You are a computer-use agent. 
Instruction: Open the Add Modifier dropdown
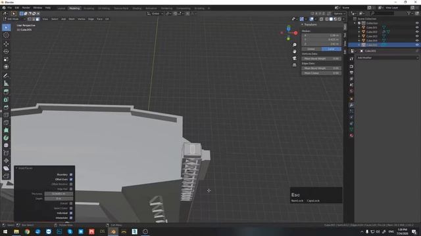[x=387, y=58]
